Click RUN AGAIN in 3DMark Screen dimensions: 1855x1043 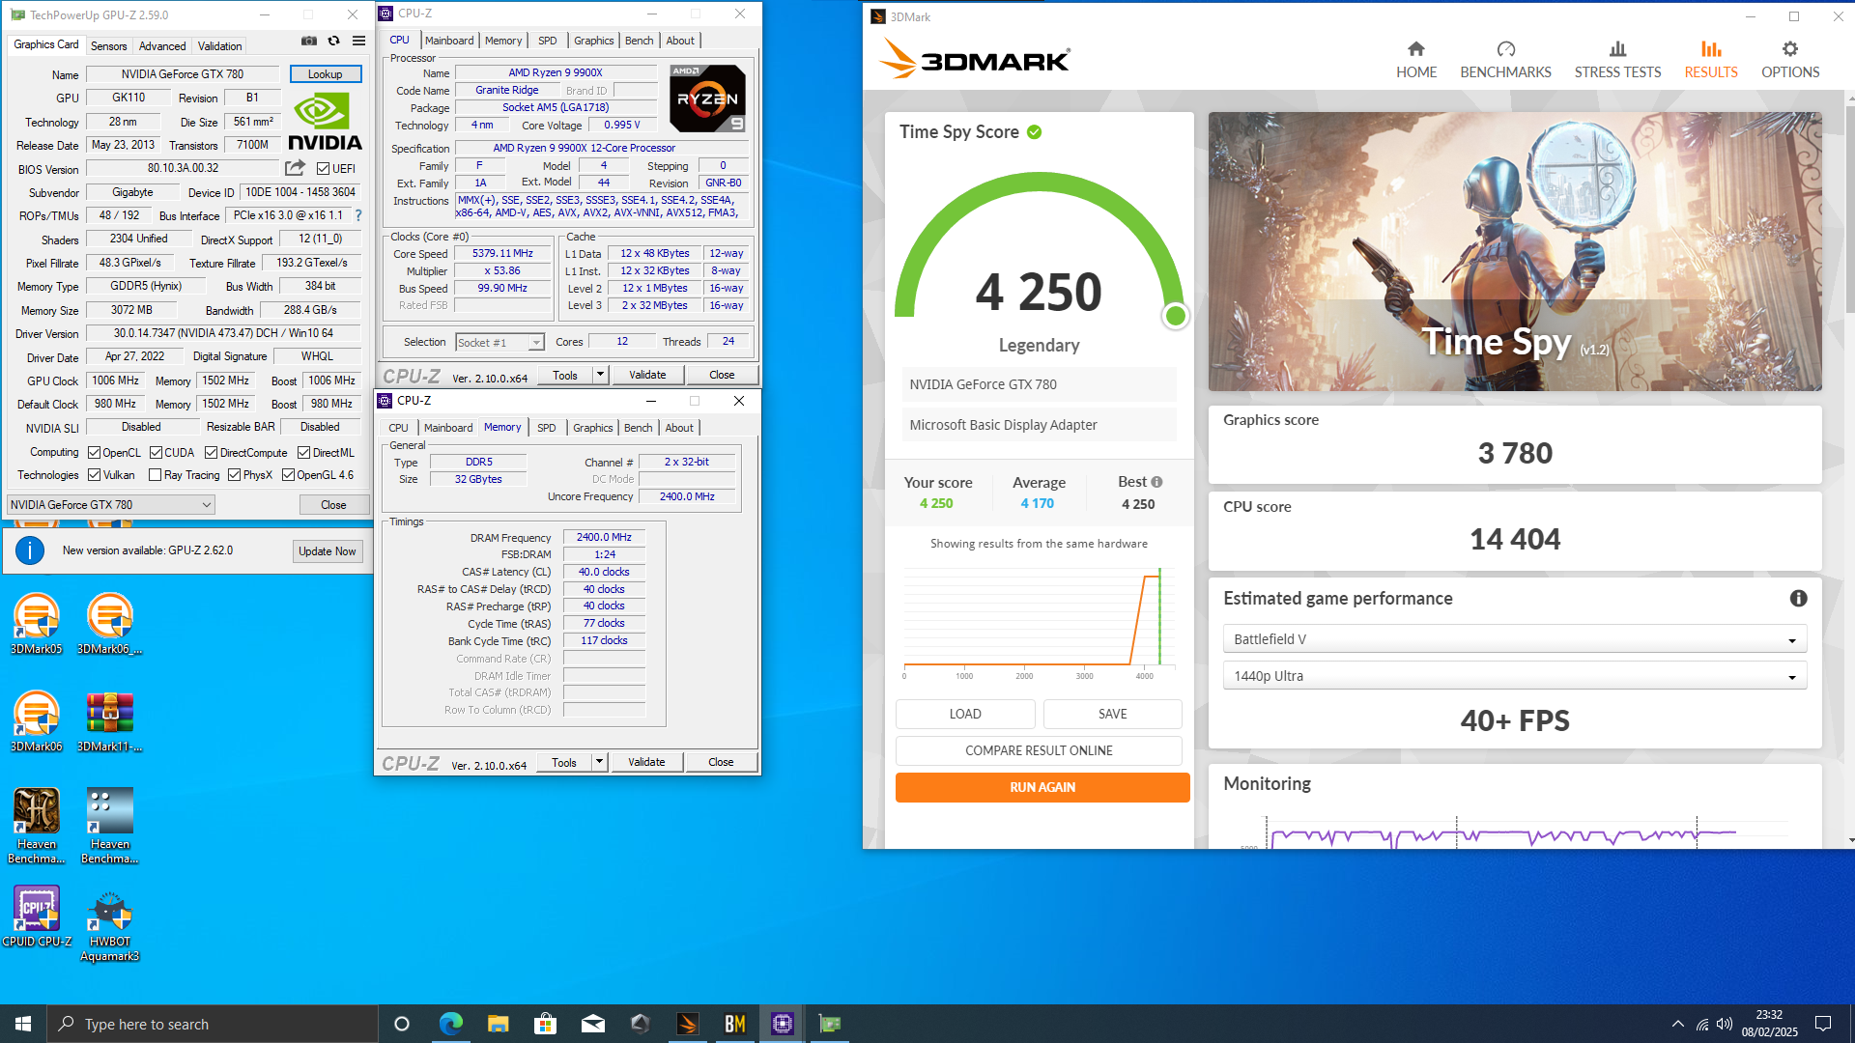click(1042, 787)
